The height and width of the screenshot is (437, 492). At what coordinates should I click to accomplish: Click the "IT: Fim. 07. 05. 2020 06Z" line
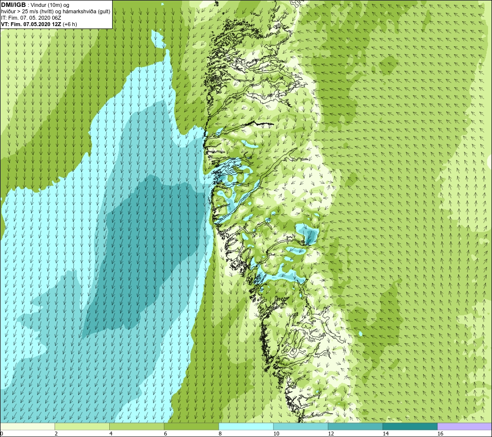[31, 18]
